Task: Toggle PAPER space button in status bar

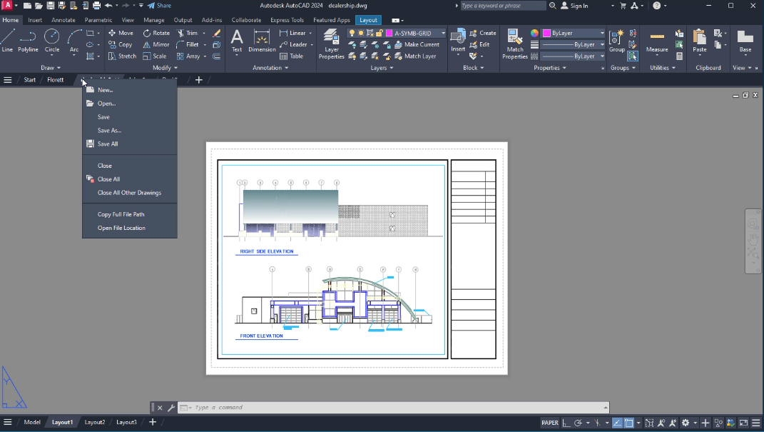Action: point(549,423)
